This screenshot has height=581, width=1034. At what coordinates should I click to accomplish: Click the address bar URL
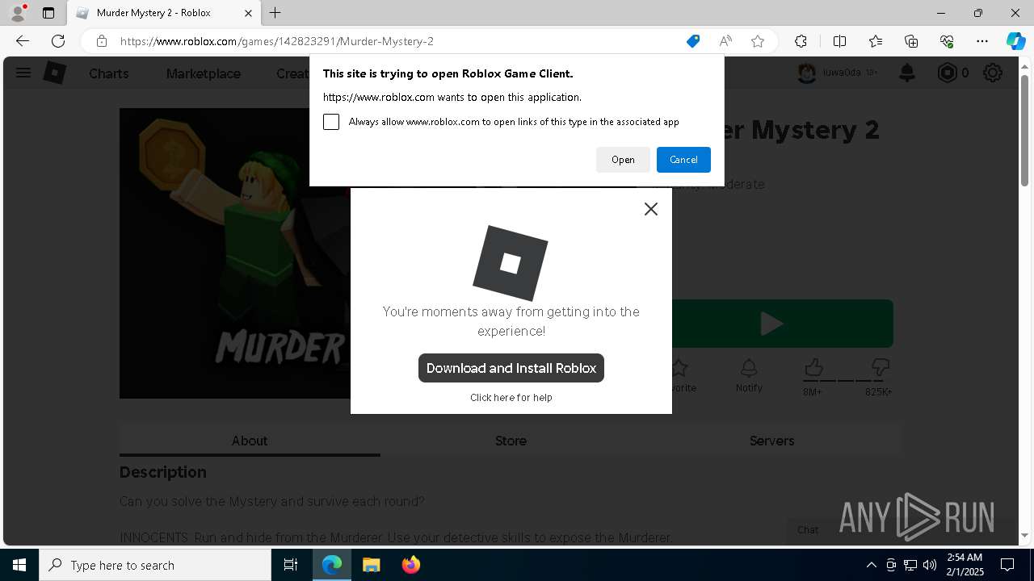[277, 41]
